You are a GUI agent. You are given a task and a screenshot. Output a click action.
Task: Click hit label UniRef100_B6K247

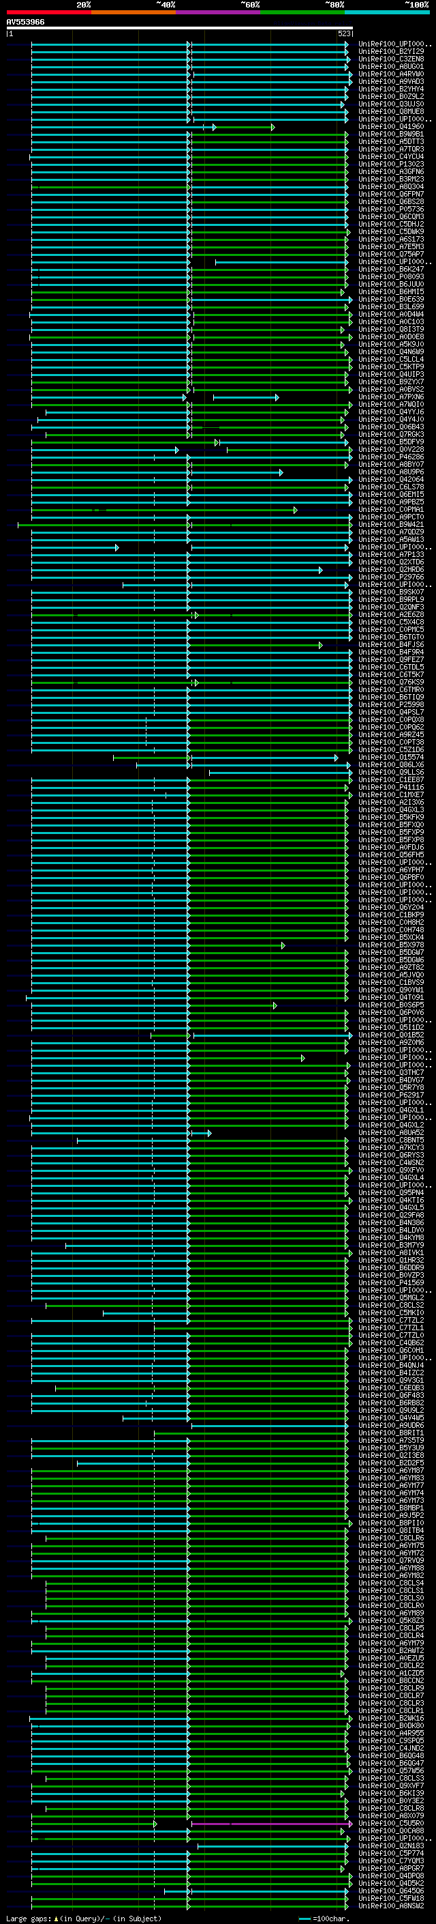pyautogui.click(x=391, y=269)
